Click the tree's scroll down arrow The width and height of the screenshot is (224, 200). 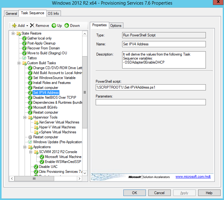pos(85,173)
